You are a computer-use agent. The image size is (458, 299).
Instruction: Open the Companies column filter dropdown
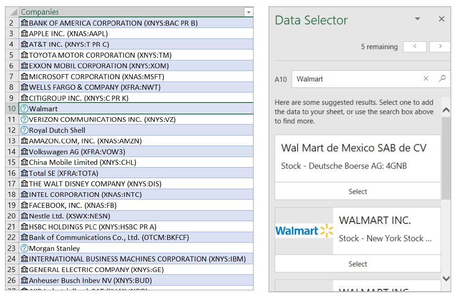(248, 12)
